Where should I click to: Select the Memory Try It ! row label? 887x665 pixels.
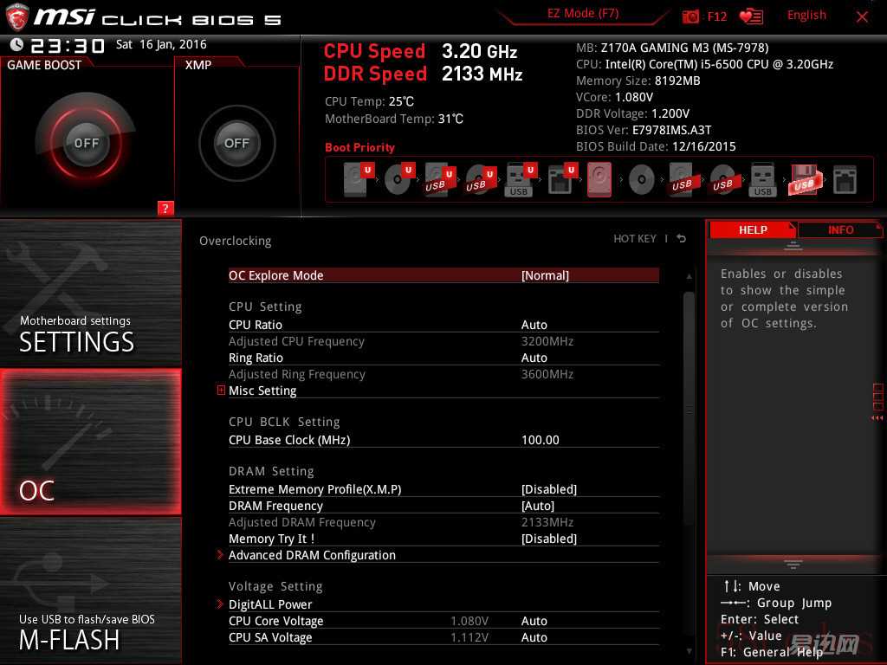tap(271, 539)
